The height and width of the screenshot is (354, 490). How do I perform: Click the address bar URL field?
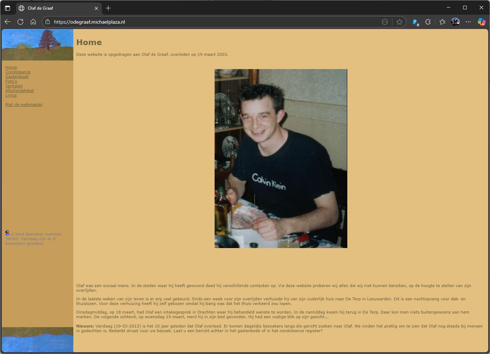click(215, 22)
